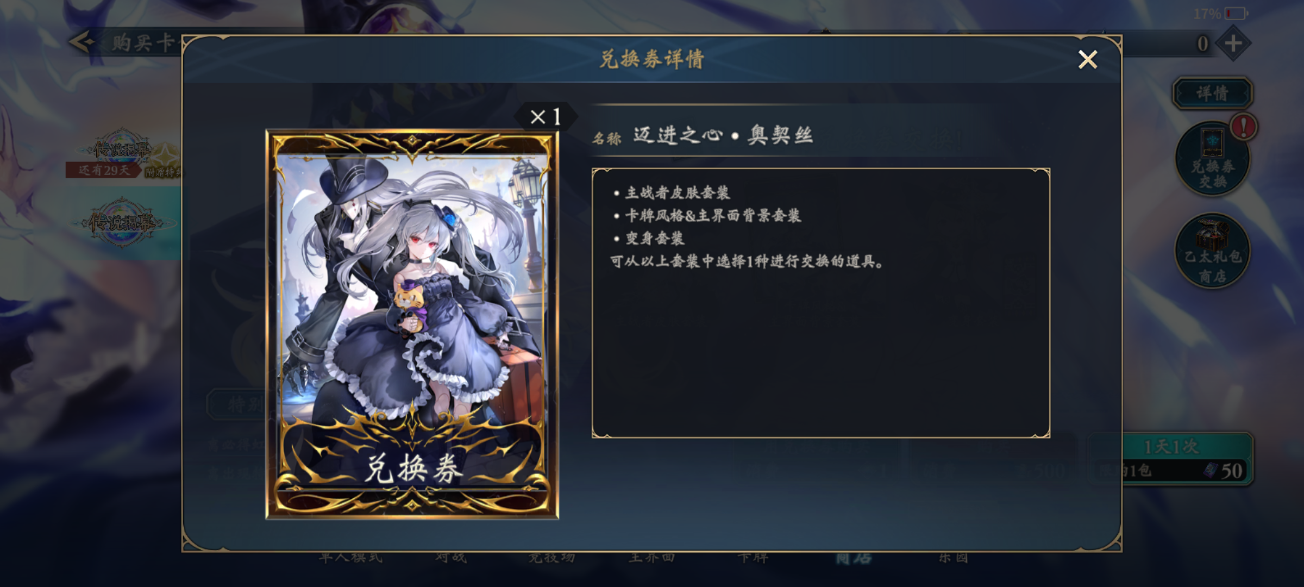Click the 1天1次 purchase button costing 50
Screen dimensions: 1304x587
(x=1170, y=459)
